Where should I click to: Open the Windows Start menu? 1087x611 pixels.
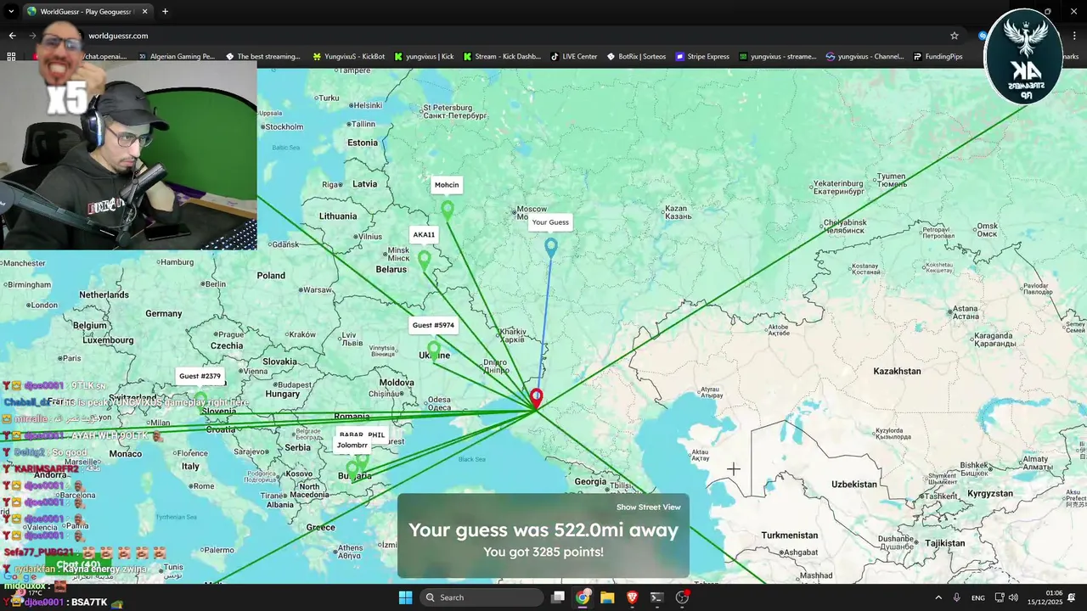coord(405,597)
